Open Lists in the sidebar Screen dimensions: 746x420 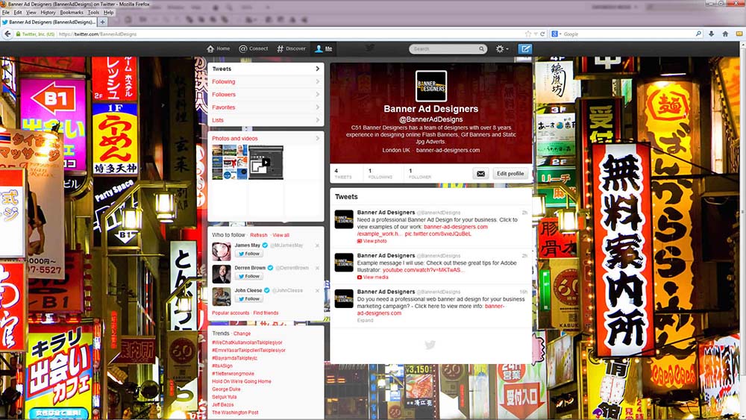click(x=266, y=120)
